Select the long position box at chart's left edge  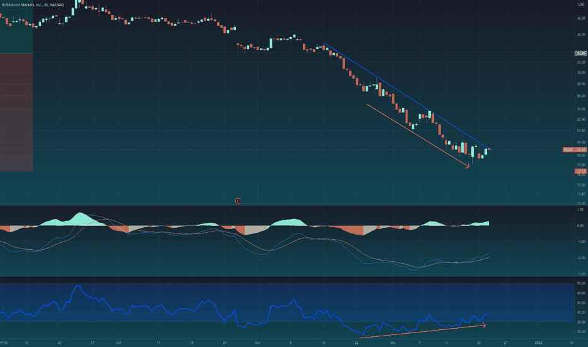16,86
